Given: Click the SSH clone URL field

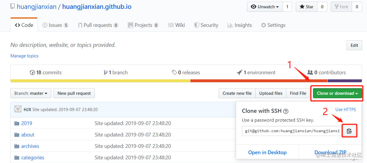Looking at the screenshot, I should (292, 131).
